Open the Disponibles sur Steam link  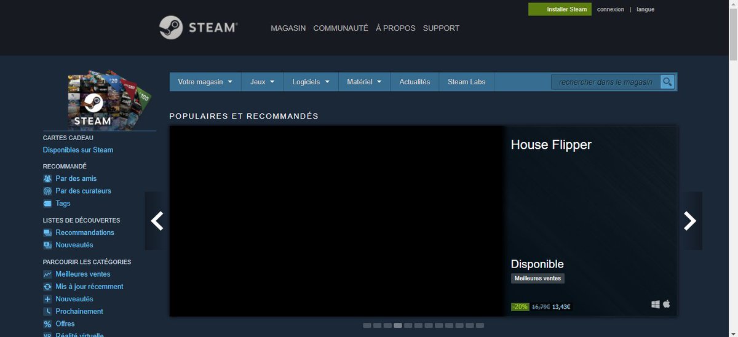pyautogui.click(x=78, y=150)
